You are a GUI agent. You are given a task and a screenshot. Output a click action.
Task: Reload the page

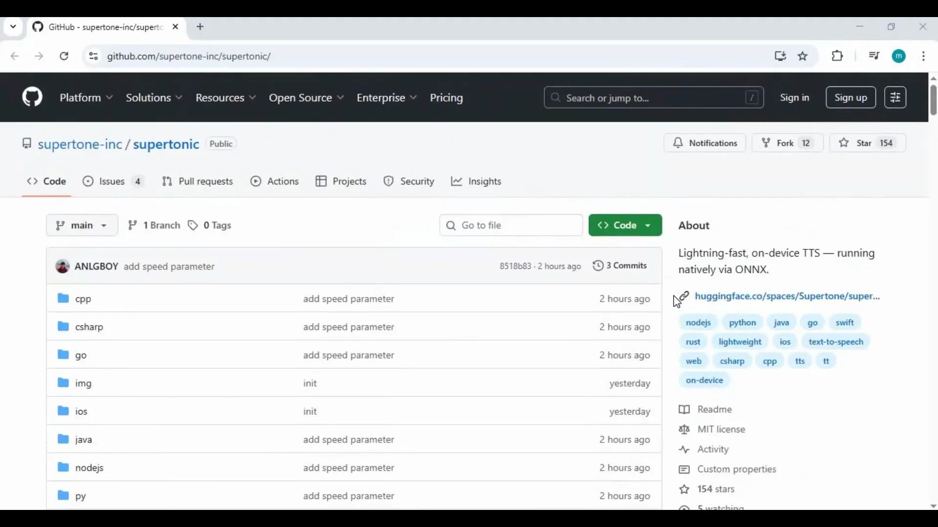coord(64,56)
